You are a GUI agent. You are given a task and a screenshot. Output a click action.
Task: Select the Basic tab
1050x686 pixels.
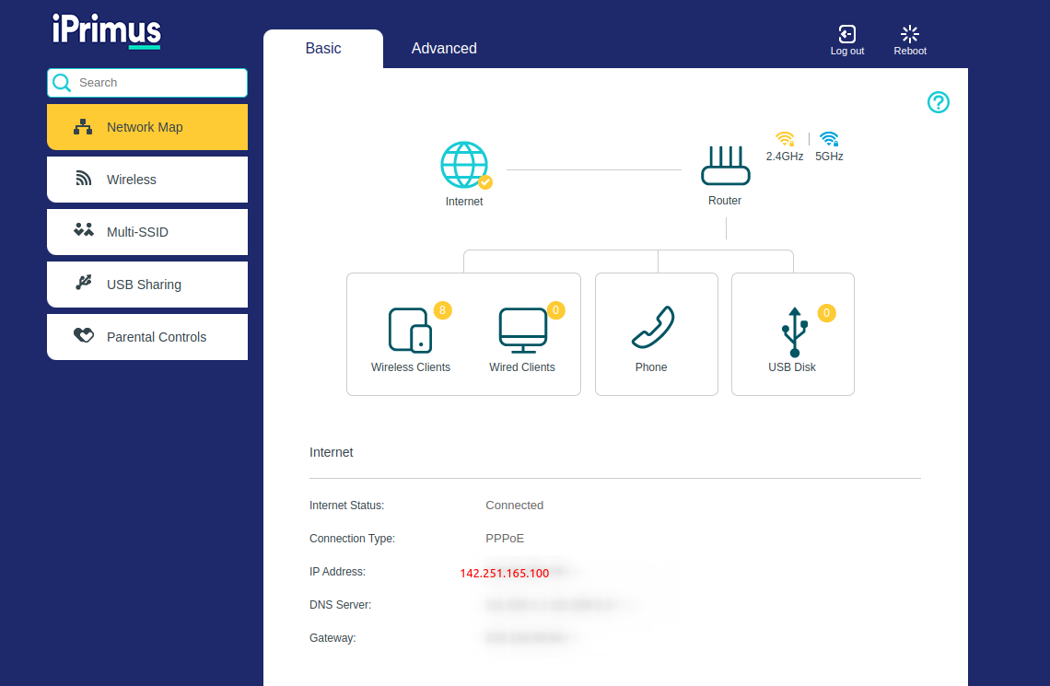(323, 49)
